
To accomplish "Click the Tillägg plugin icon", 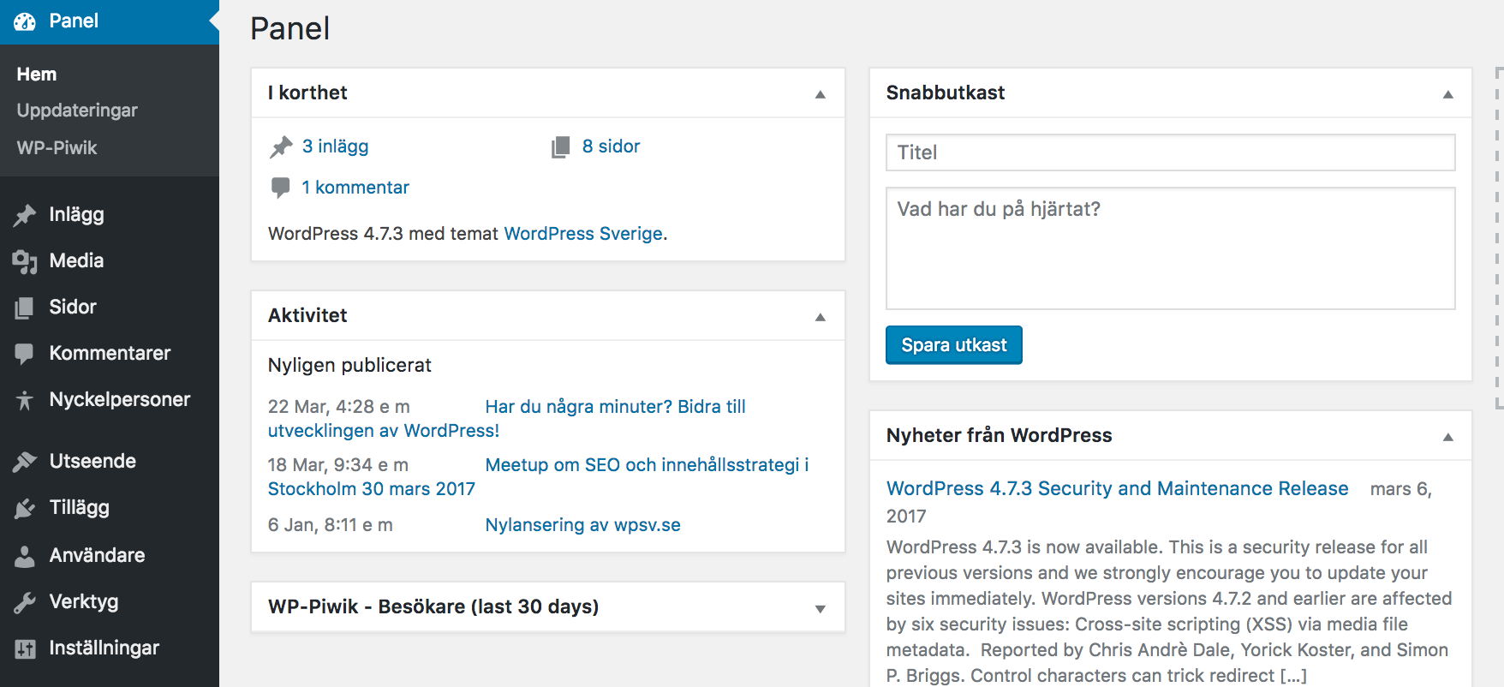I will pyautogui.click(x=25, y=508).
